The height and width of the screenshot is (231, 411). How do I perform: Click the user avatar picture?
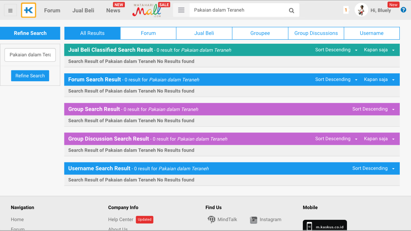point(361,10)
